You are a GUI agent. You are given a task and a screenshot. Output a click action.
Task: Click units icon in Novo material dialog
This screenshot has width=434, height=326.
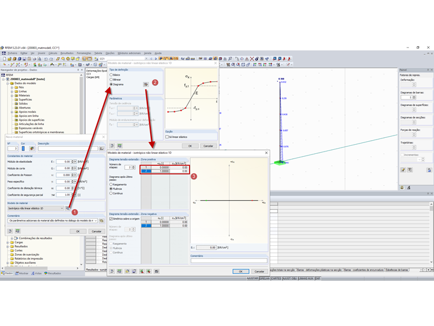[x=18, y=231]
